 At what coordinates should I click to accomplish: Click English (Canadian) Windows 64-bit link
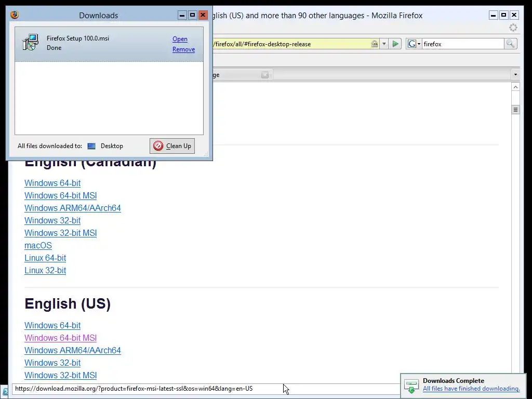tap(52, 183)
